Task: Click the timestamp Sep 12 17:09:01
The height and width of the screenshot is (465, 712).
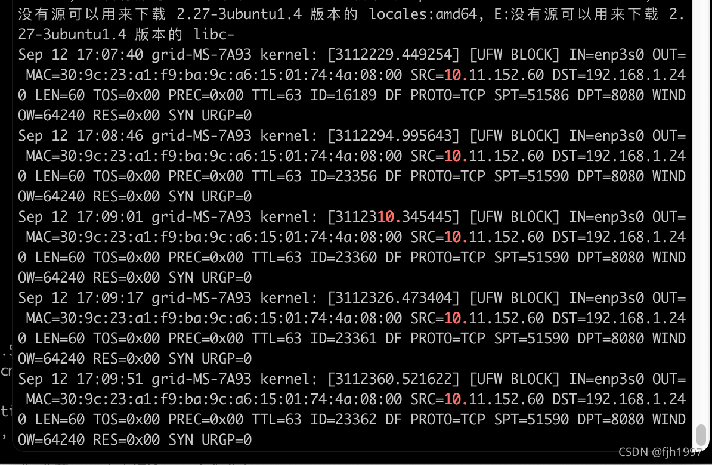Action: click(x=81, y=217)
